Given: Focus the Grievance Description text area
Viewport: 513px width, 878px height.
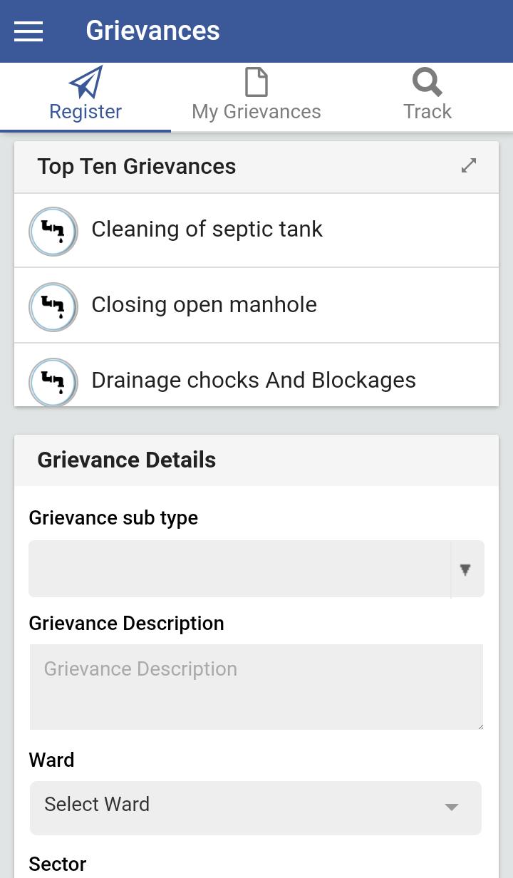Looking at the screenshot, I should point(256,687).
